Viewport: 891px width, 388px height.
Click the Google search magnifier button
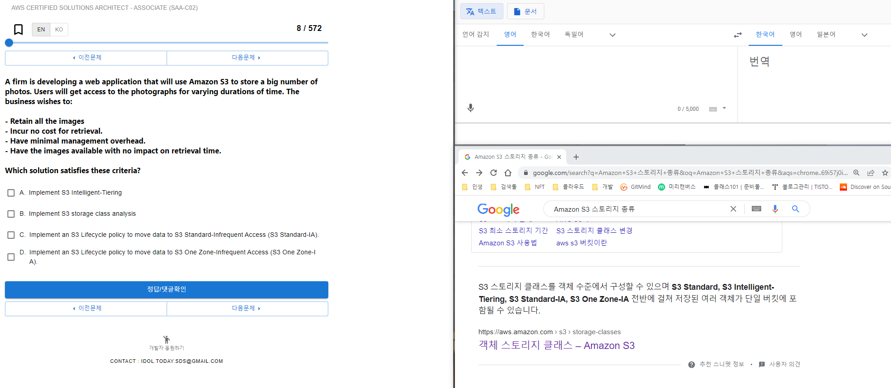[x=796, y=209]
